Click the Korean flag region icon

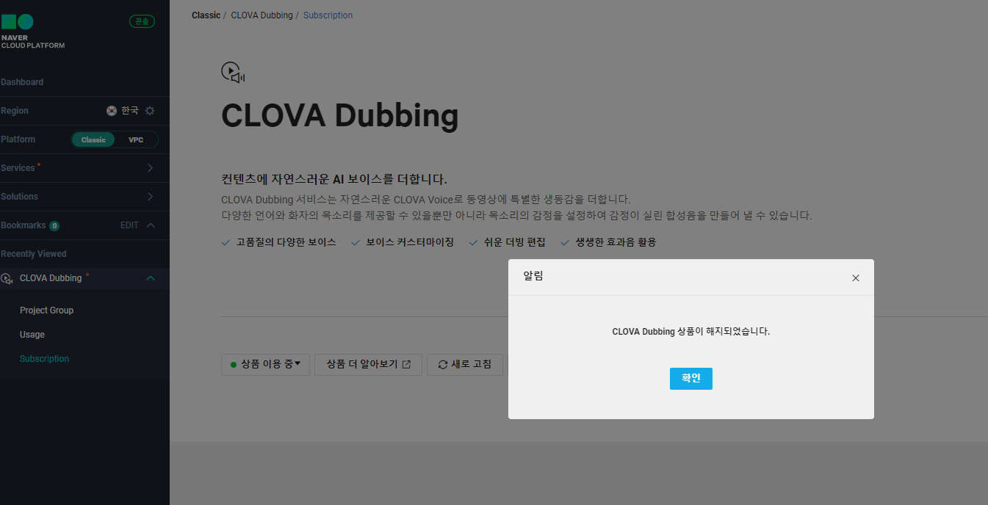112,111
